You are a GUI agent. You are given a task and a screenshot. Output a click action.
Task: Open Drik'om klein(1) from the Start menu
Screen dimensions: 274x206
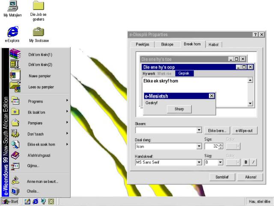(40, 55)
